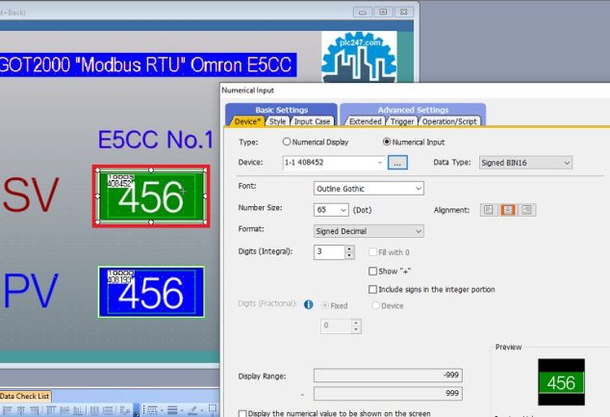The height and width of the screenshot is (417, 610).
Task: Expand line style dropdown arrow in toolbar
Action: (162, 410)
